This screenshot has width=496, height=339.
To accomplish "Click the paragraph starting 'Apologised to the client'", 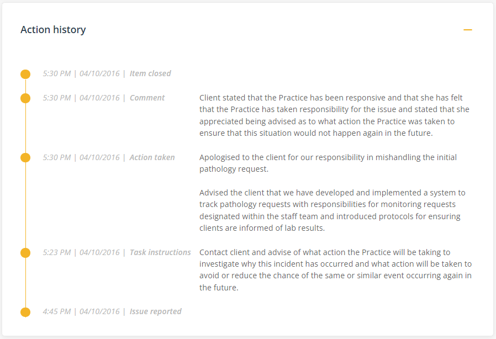I will pyautogui.click(x=328, y=163).
